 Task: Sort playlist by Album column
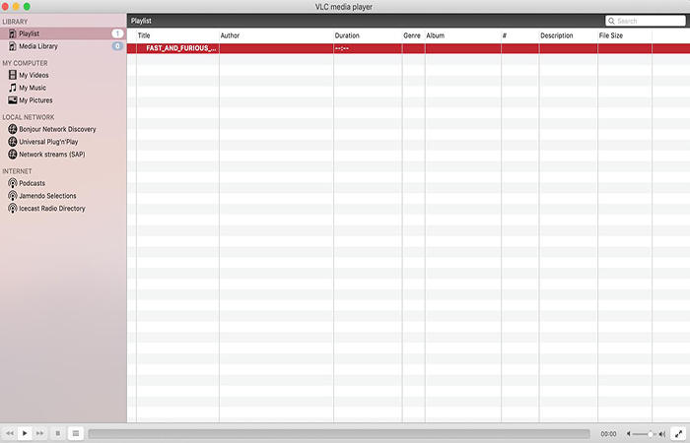click(x=463, y=35)
